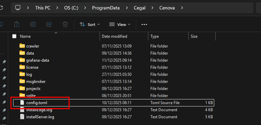
Task: Expand chevron between This PC and OS (C:)
Action: [x=57, y=8]
